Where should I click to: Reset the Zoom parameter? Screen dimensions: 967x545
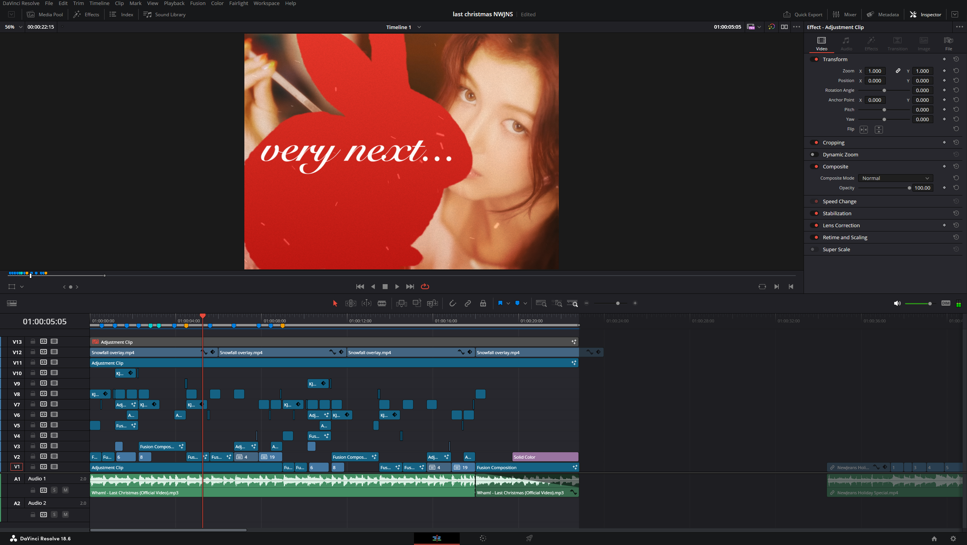tap(956, 71)
